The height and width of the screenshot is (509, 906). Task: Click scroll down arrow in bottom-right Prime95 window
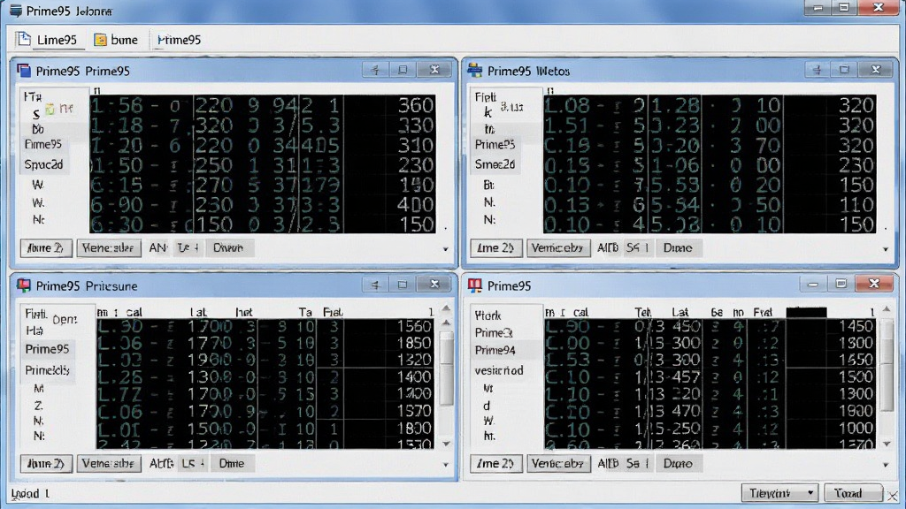coord(887,444)
